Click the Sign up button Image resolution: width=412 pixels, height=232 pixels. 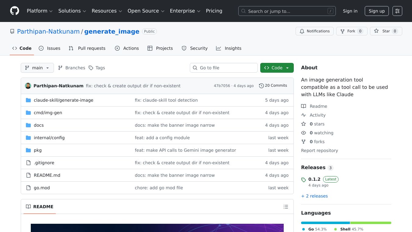pos(377,11)
